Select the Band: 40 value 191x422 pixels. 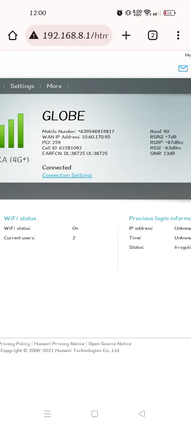click(160, 131)
